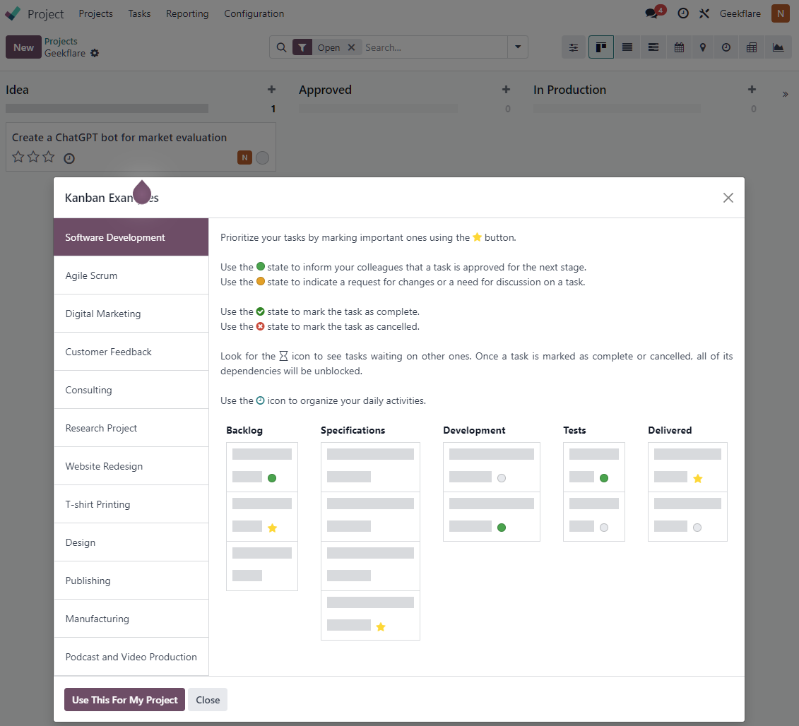Select the Software Development example
Screen dimensions: 799x726
point(131,237)
